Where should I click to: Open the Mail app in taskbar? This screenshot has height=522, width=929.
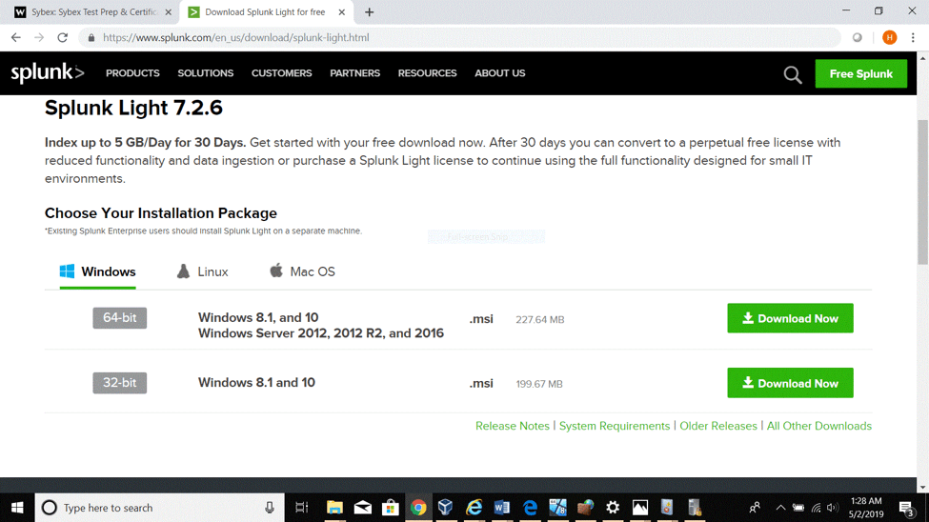click(x=363, y=508)
